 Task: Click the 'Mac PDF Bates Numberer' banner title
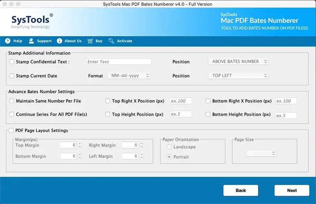[x=260, y=21]
